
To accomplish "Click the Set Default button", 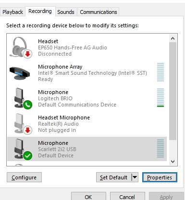I will (x=114, y=177).
